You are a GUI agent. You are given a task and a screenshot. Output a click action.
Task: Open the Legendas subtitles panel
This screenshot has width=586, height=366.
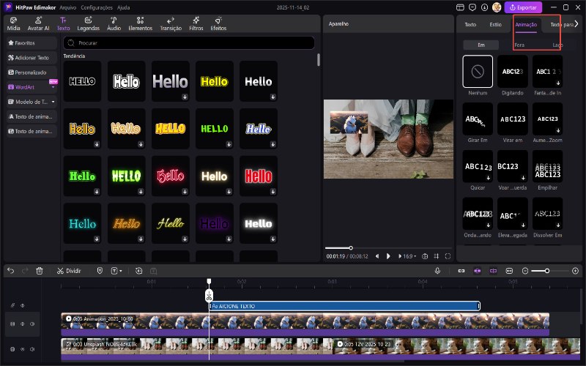tap(88, 23)
